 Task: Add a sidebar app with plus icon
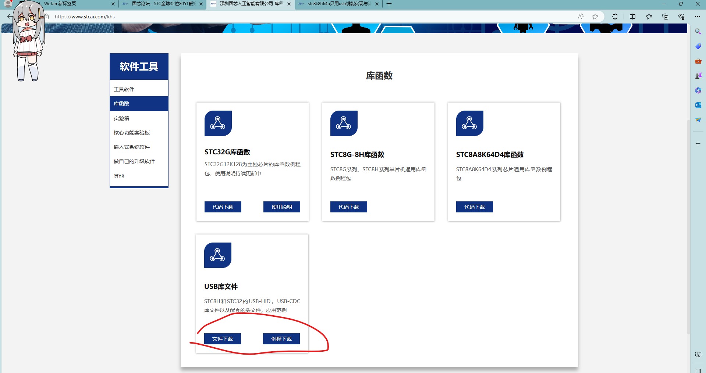pyautogui.click(x=698, y=144)
